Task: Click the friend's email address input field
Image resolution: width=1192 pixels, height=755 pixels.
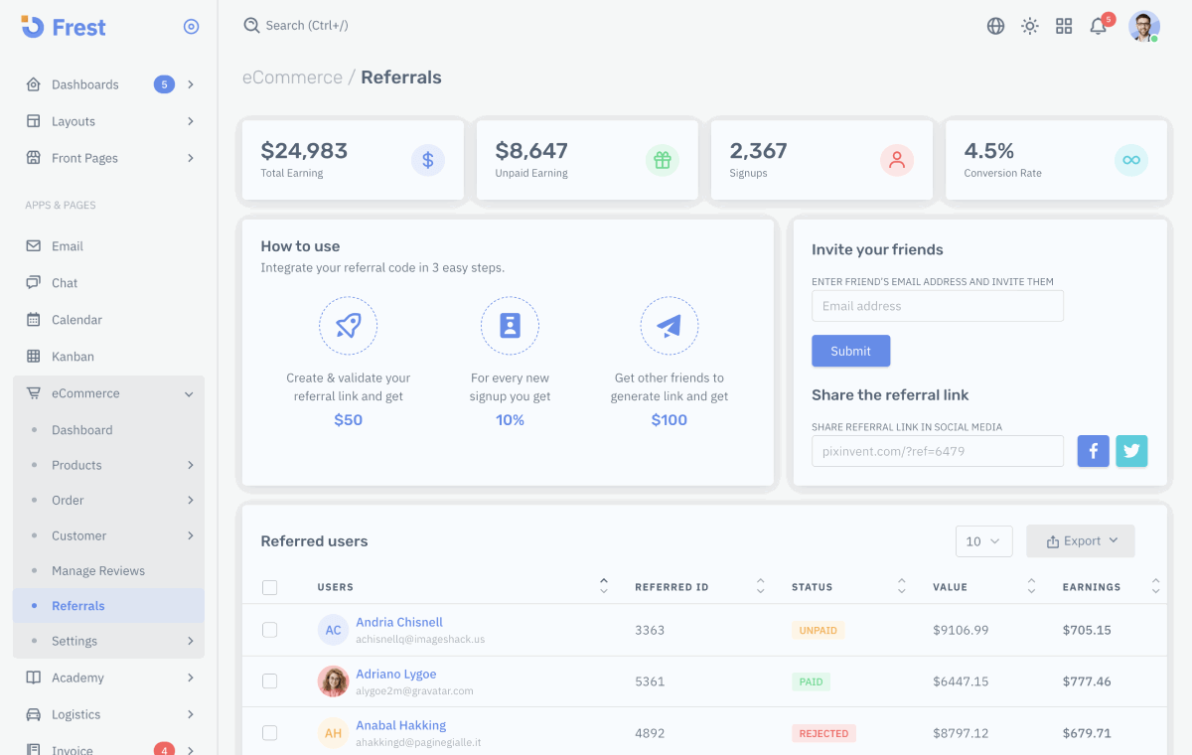Action: tap(937, 305)
